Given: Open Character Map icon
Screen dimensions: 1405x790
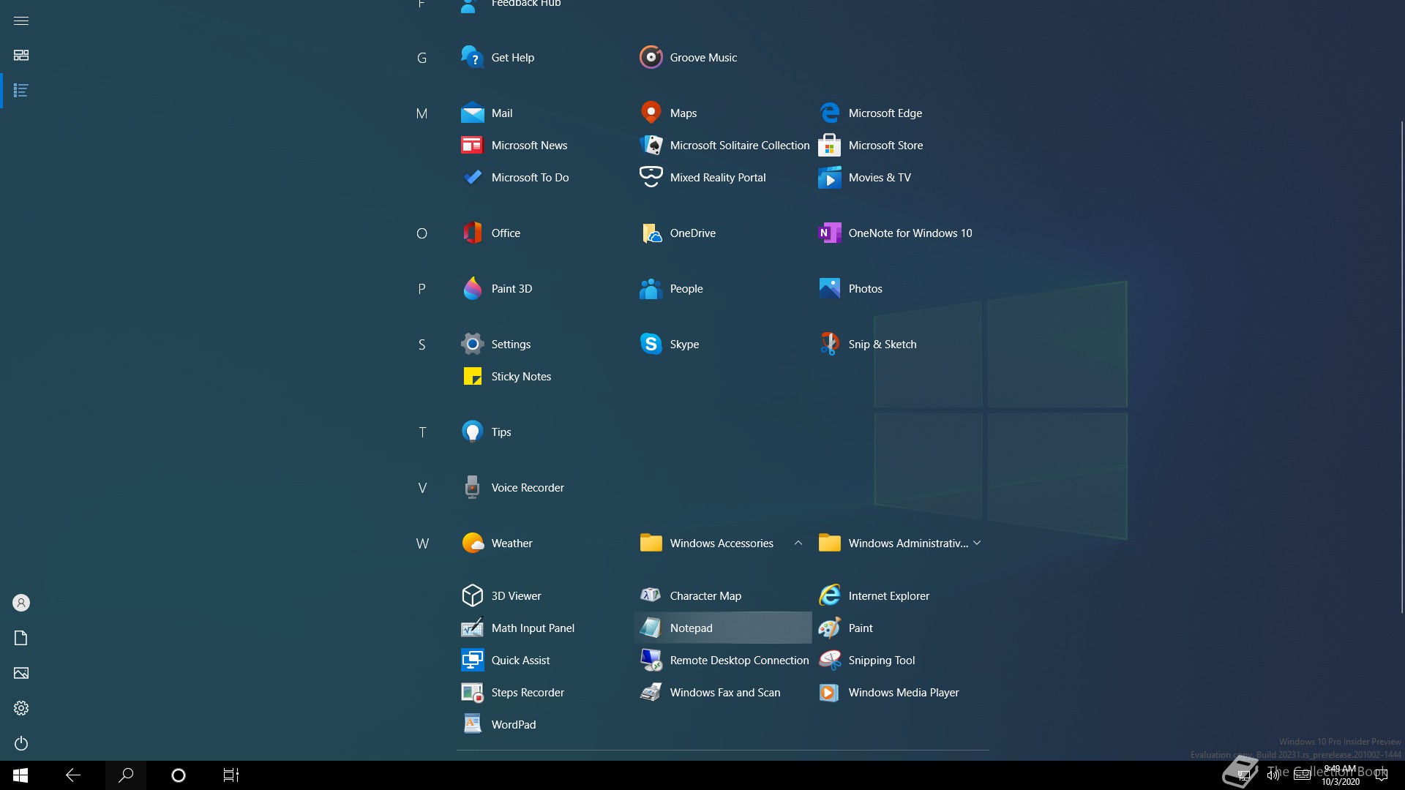Looking at the screenshot, I should 651,595.
